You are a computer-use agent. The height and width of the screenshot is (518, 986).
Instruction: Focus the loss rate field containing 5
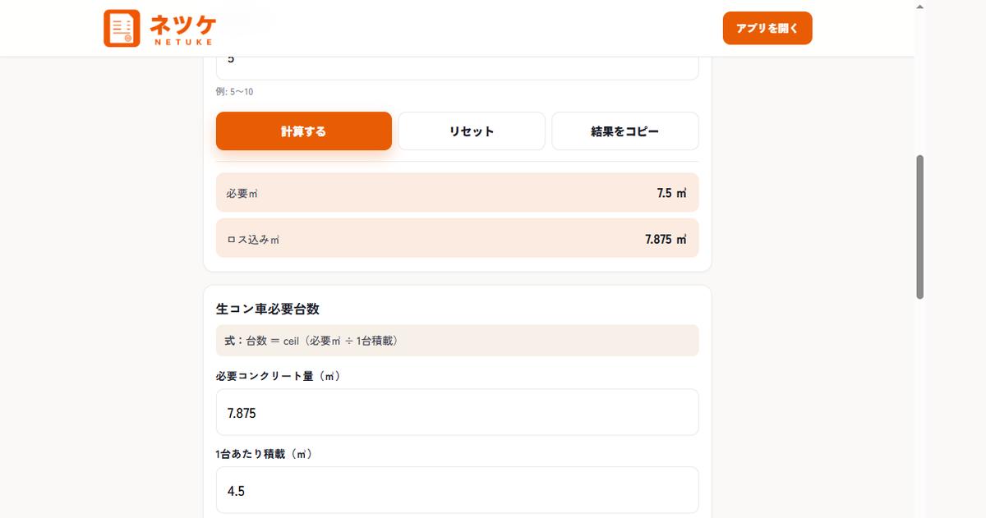[x=458, y=67]
